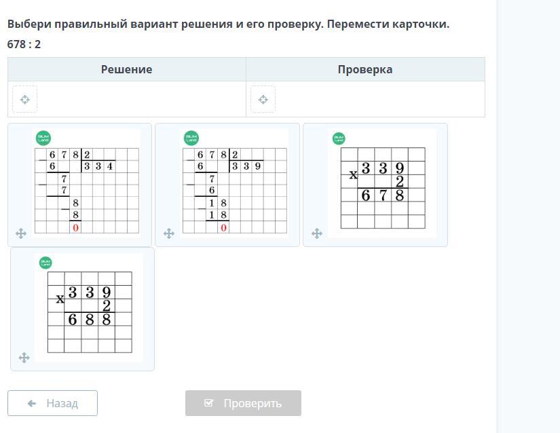The image size is (560, 433).
Task: Click green logo on 678 product card
Action: tap(339, 138)
